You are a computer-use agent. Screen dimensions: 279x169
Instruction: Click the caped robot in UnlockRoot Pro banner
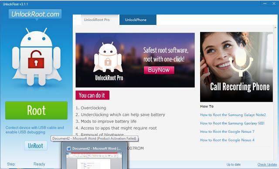(108, 57)
